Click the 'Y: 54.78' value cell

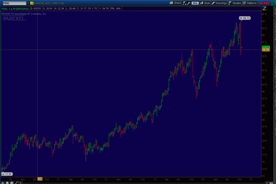click(x=104, y=8)
